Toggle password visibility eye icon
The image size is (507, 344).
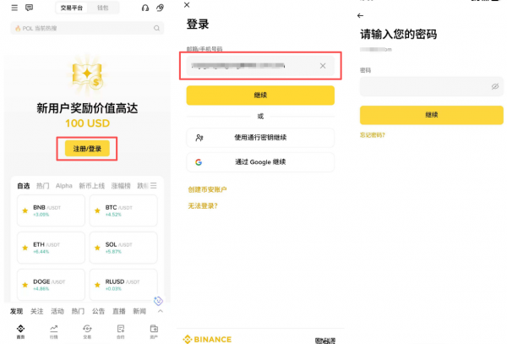click(495, 86)
